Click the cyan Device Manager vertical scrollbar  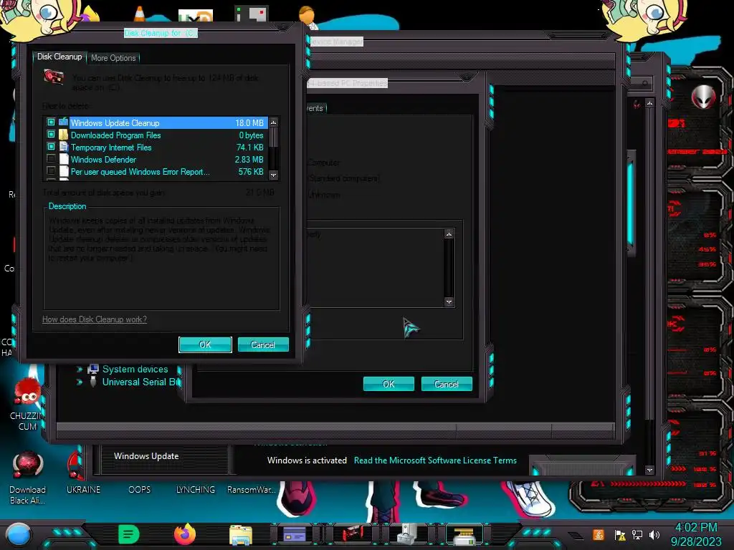631,202
